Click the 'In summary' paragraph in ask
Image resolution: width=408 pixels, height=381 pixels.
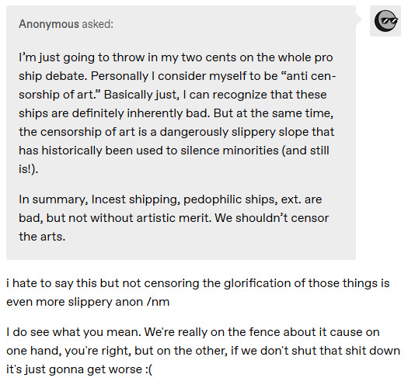pos(174,218)
